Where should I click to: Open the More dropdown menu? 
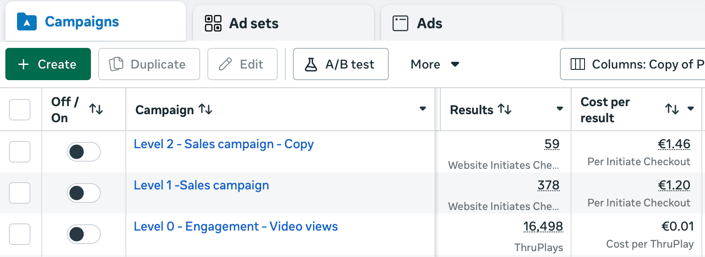(434, 64)
